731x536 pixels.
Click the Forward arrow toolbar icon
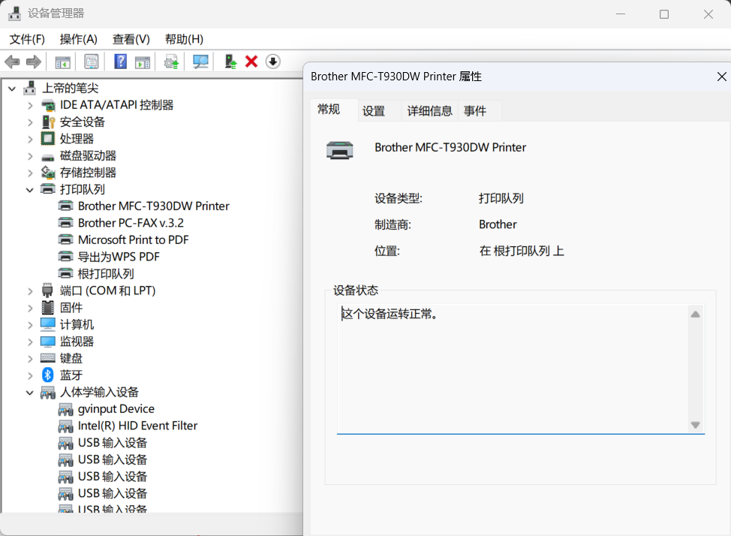(34, 62)
